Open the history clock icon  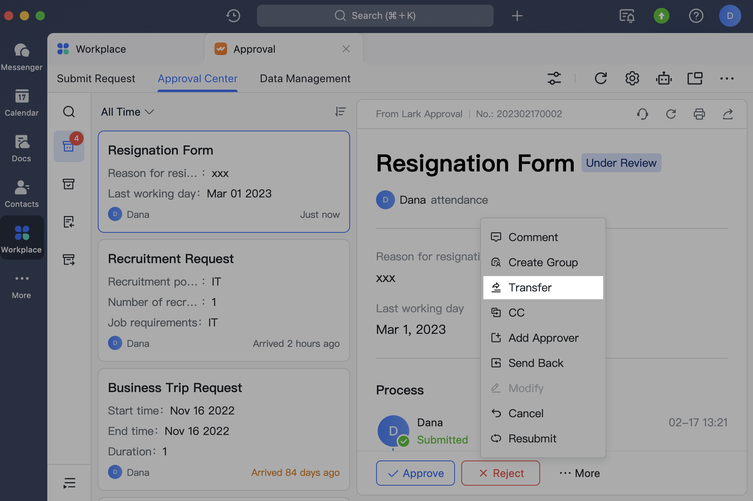point(234,16)
